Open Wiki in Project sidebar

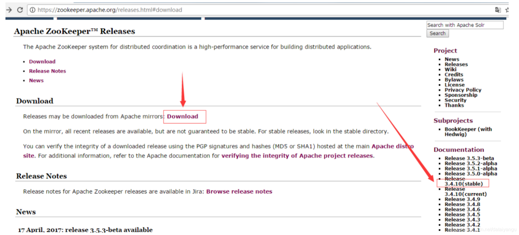tap(450, 70)
